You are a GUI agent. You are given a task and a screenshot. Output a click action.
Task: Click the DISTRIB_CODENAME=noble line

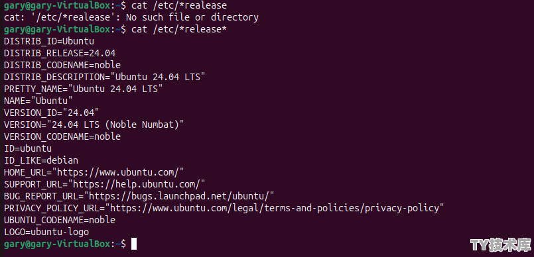coord(62,65)
